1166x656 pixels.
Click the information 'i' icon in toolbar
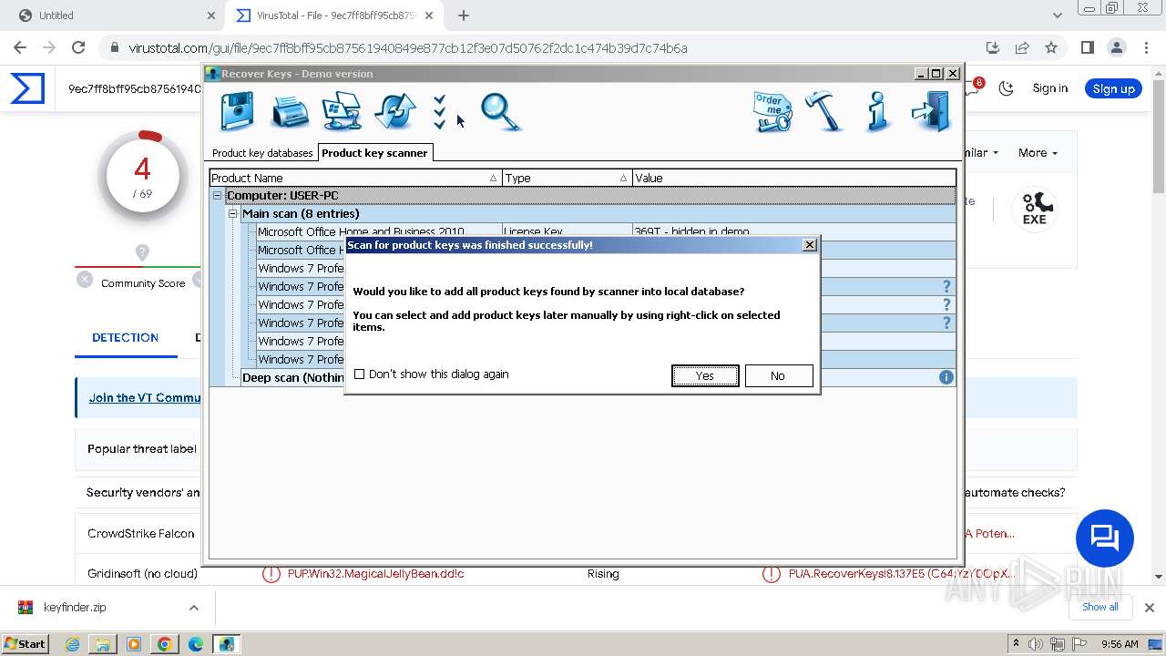point(877,111)
